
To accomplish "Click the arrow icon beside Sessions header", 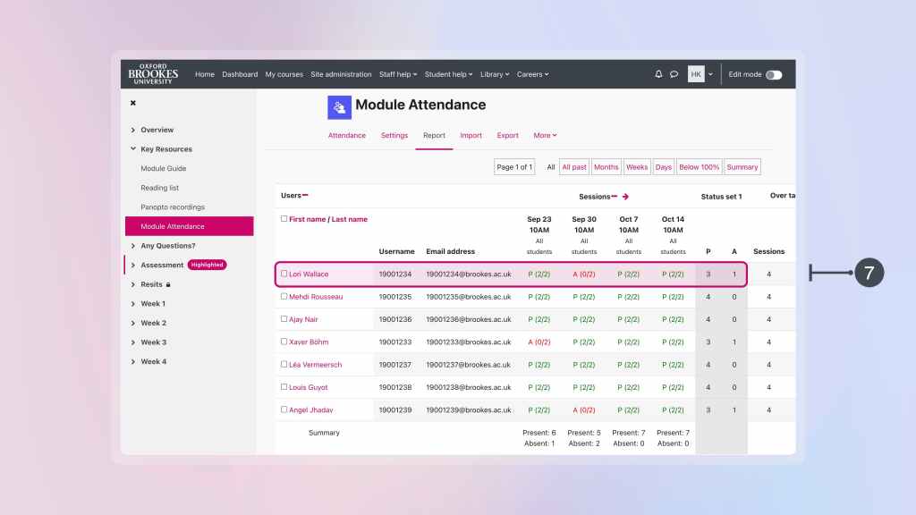I will [625, 197].
